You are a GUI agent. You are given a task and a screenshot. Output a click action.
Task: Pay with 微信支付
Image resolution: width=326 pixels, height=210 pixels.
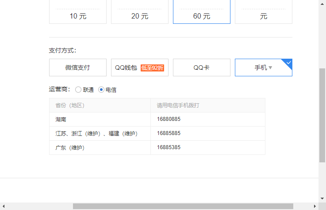pyautogui.click(x=78, y=67)
